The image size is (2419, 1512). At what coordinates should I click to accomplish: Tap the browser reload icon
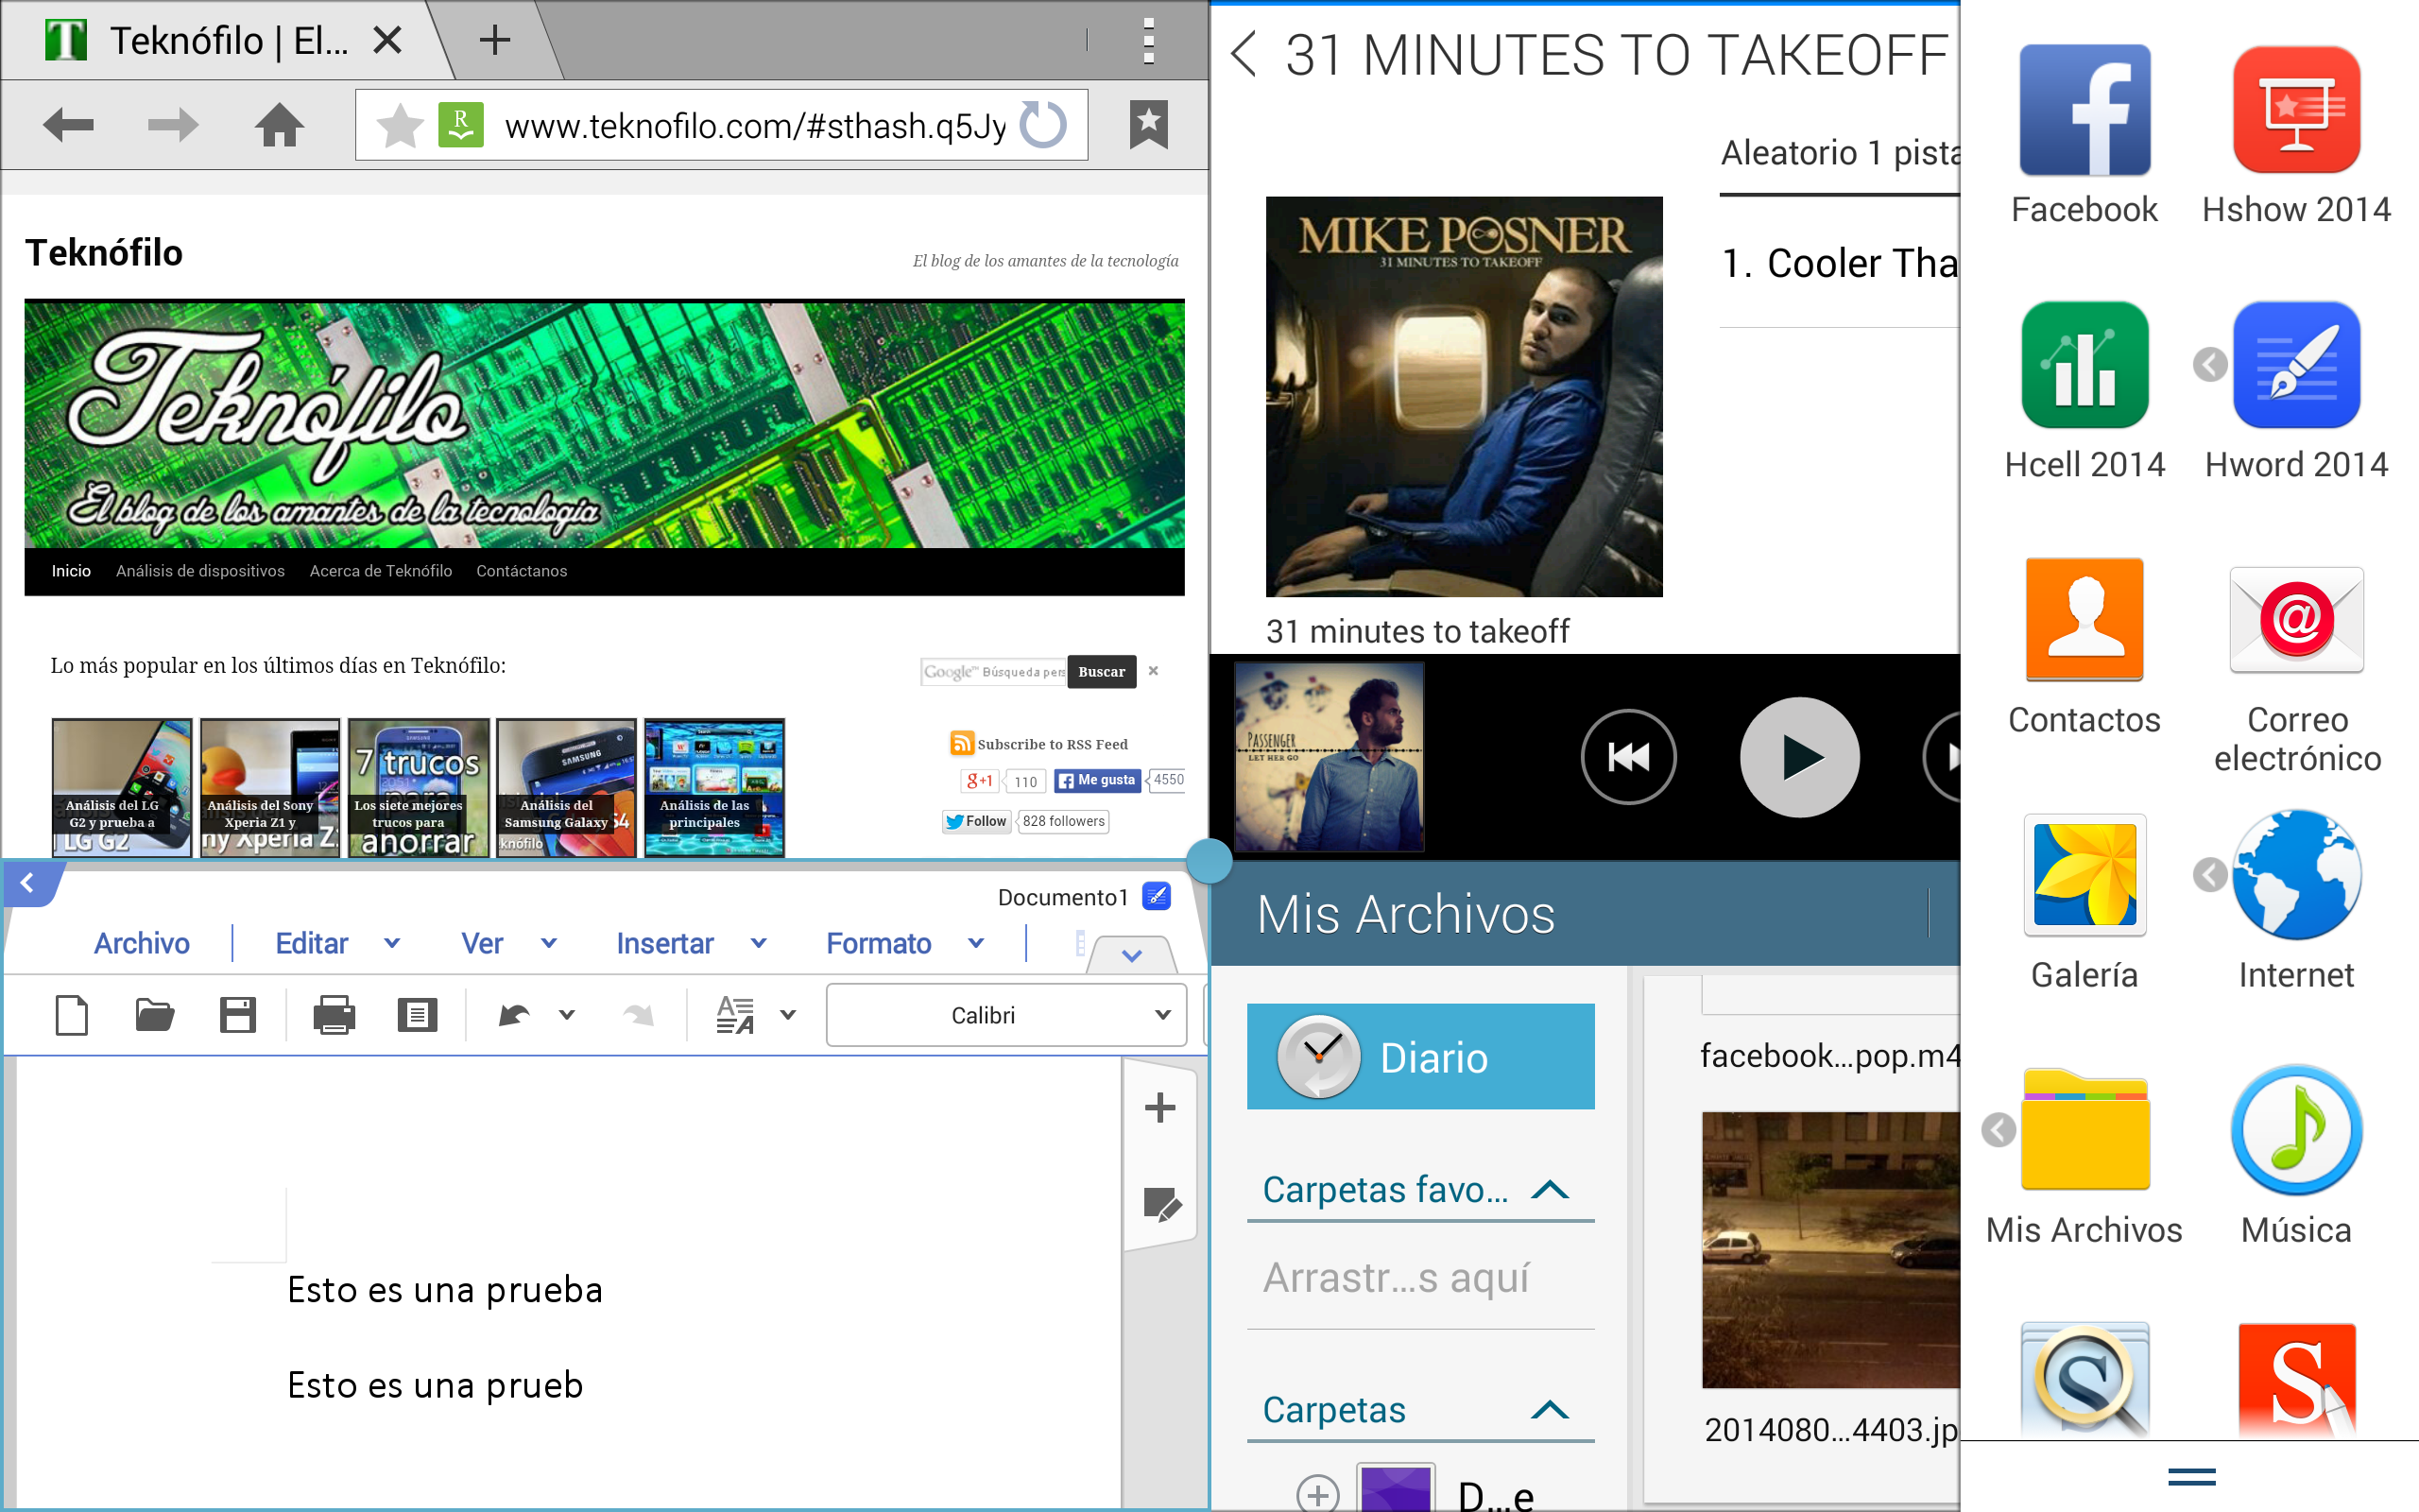[x=1043, y=125]
